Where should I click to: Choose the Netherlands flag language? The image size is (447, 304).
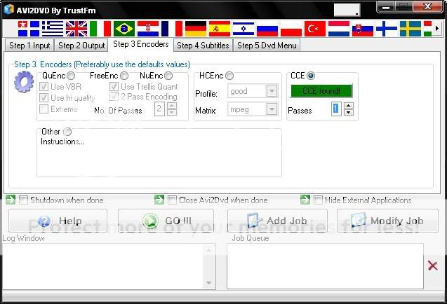(339, 29)
